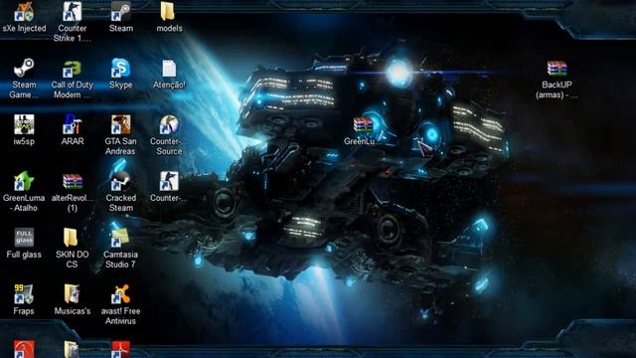636x358 pixels.
Task: Launch Camtasia Studio 7
Action: click(121, 238)
